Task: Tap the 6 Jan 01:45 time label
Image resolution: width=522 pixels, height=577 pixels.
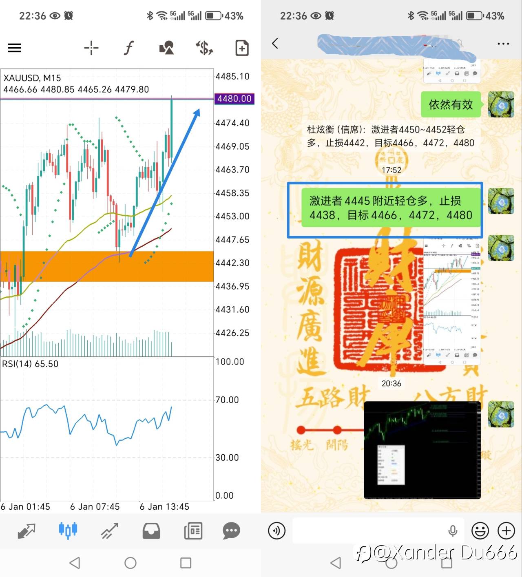Action: pos(25,507)
